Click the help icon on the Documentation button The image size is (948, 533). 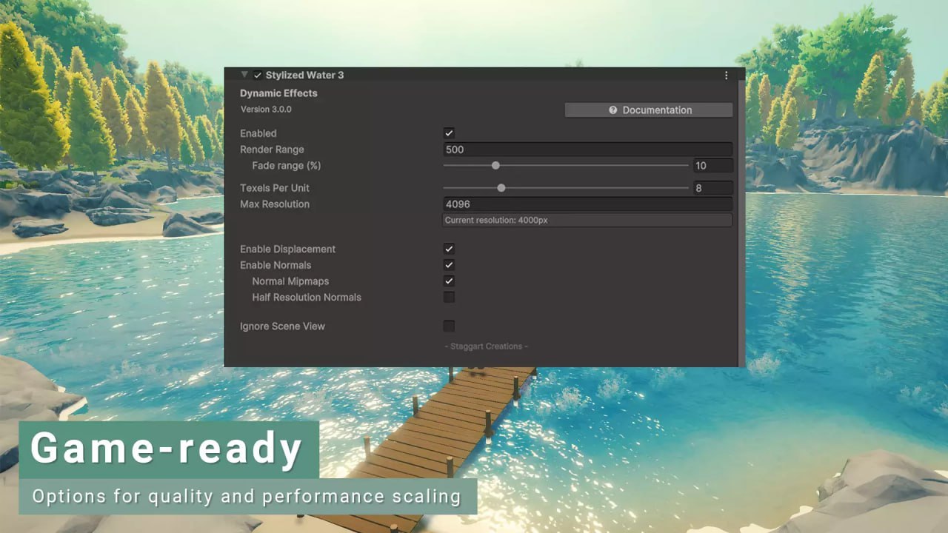pyautogui.click(x=612, y=110)
